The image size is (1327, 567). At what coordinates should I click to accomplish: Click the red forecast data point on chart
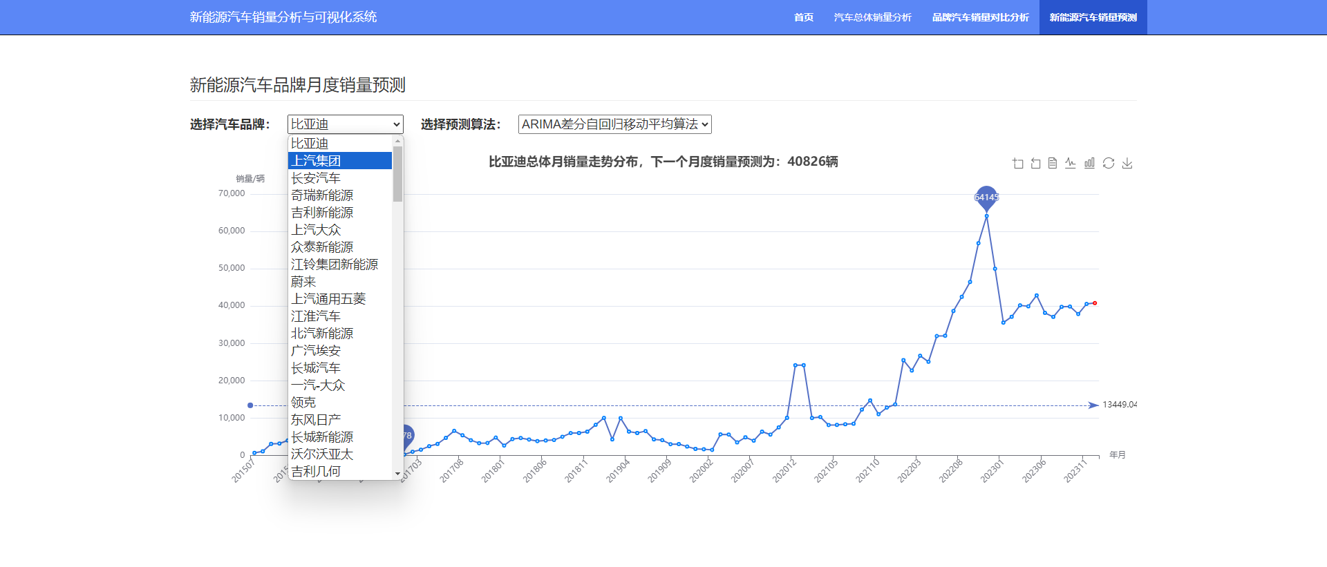(x=1095, y=303)
